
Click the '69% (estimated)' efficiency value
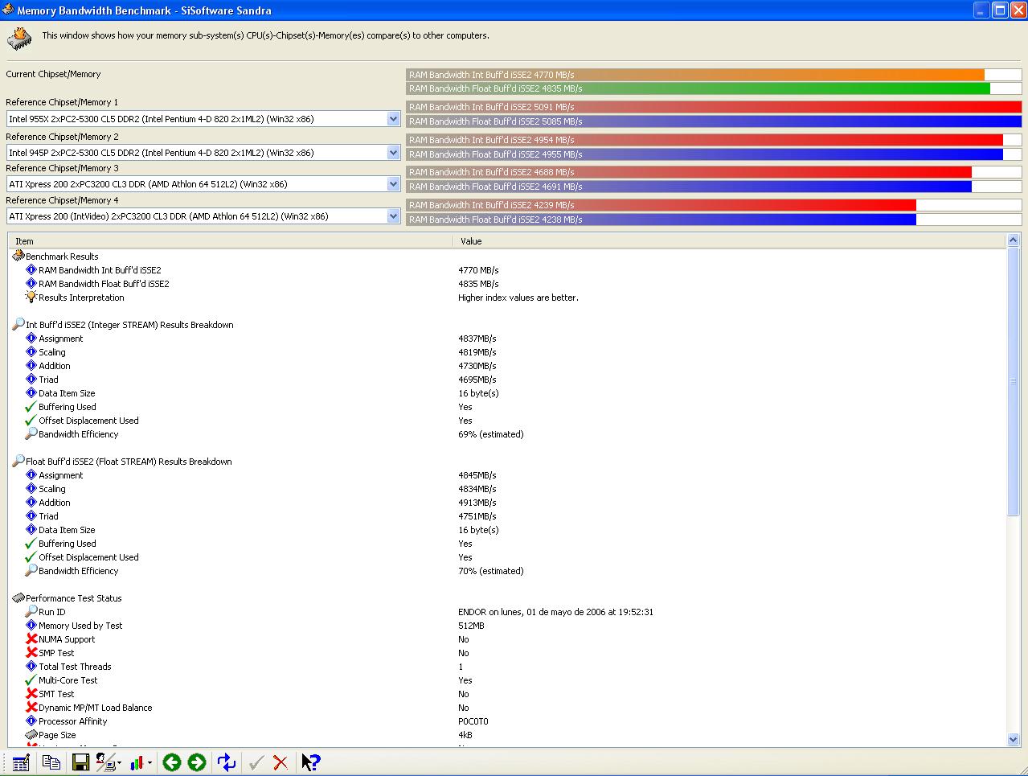[491, 434]
